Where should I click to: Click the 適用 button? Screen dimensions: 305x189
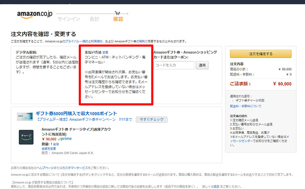tap(202, 65)
